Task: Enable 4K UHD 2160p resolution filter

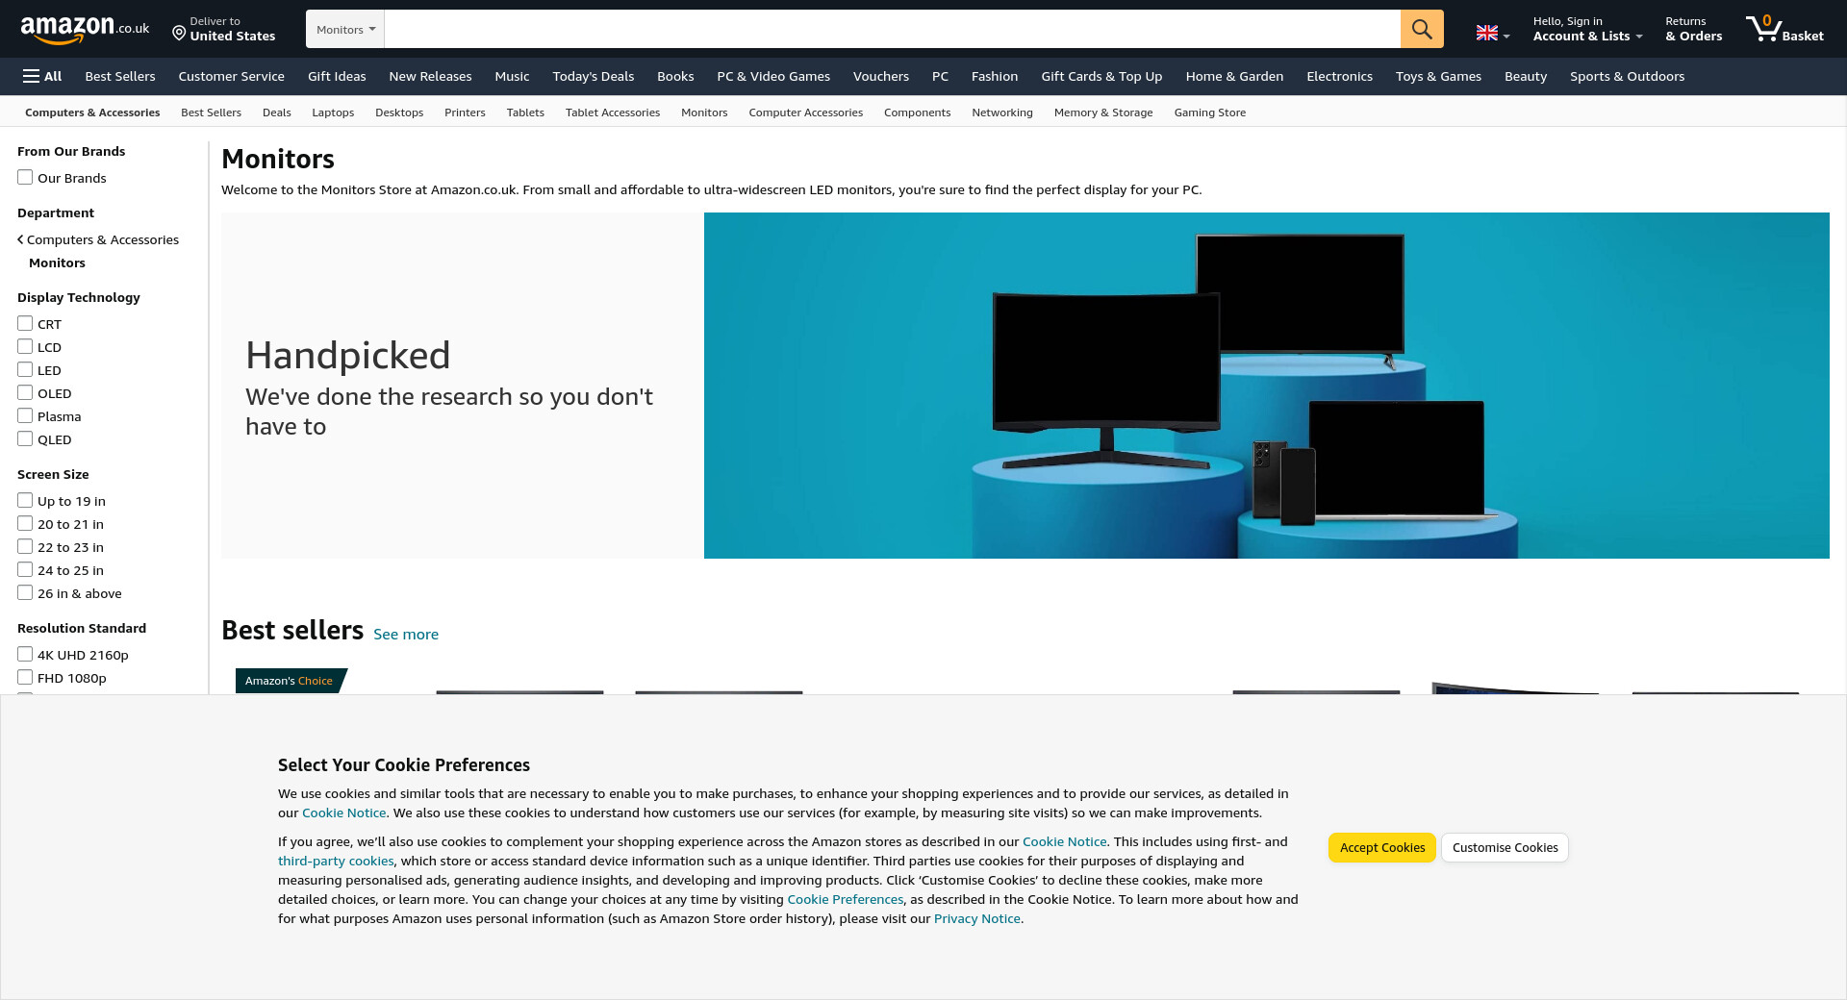Action: [x=25, y=654]
